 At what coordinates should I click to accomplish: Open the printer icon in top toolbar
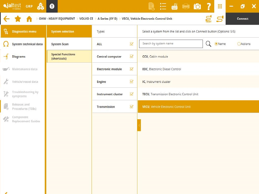(186, 6)
